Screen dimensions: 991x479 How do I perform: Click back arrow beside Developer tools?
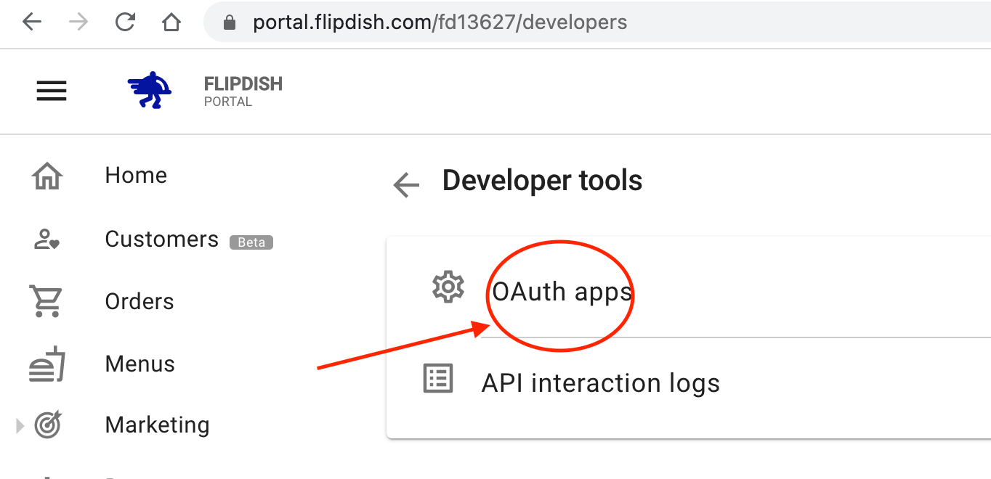tap(406, 185)
